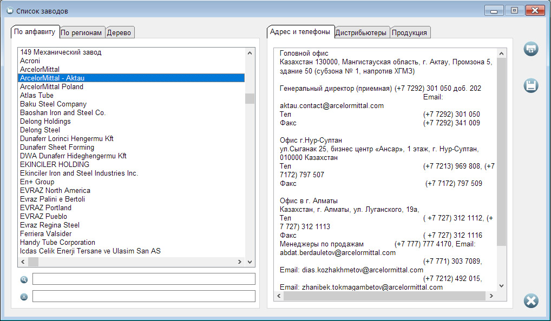Minimize the Список заводов window
Image resolution: width=551 pixels, height=321 pixels.
pos(494,10)
